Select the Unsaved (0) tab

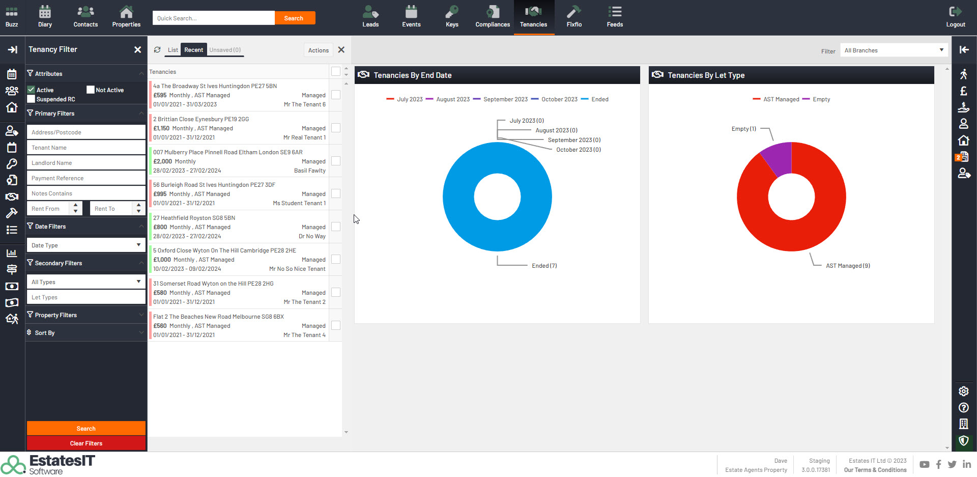tap(225, 50)
